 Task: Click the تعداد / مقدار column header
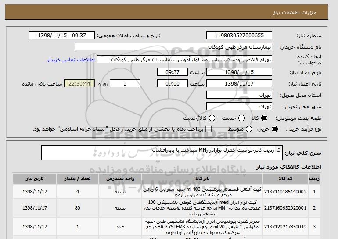coord(77,179)
